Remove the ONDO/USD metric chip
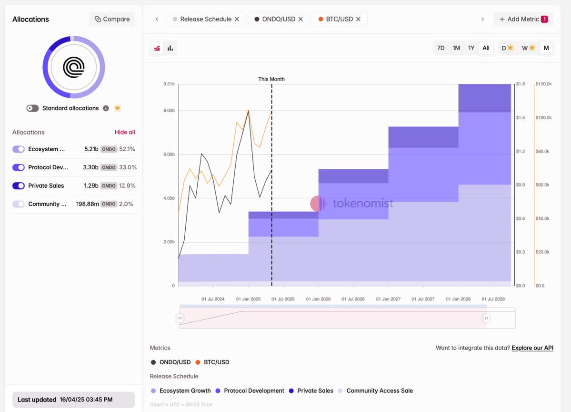The image size is (571, 412). [x=301, y=19]
